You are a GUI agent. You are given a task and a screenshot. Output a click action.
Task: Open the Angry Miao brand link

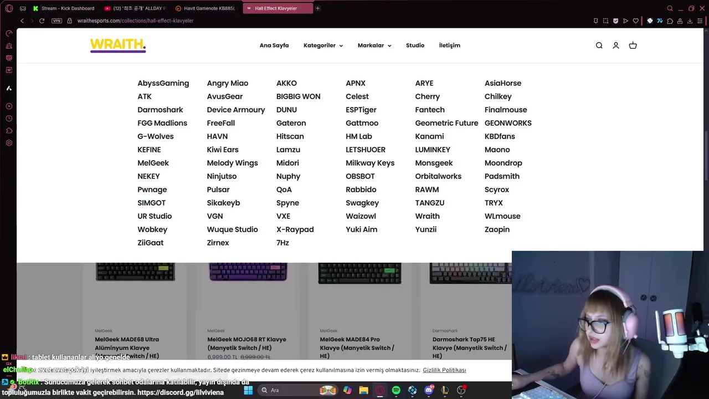pyautogui.click(x=228, y=83)
